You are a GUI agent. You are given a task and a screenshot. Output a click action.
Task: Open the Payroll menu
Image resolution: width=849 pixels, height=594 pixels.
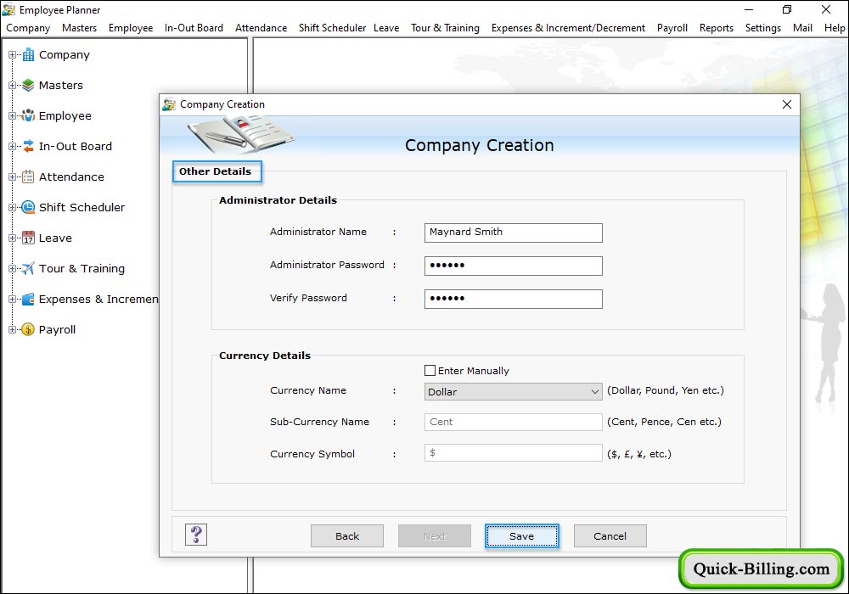[x=672, y=28]
